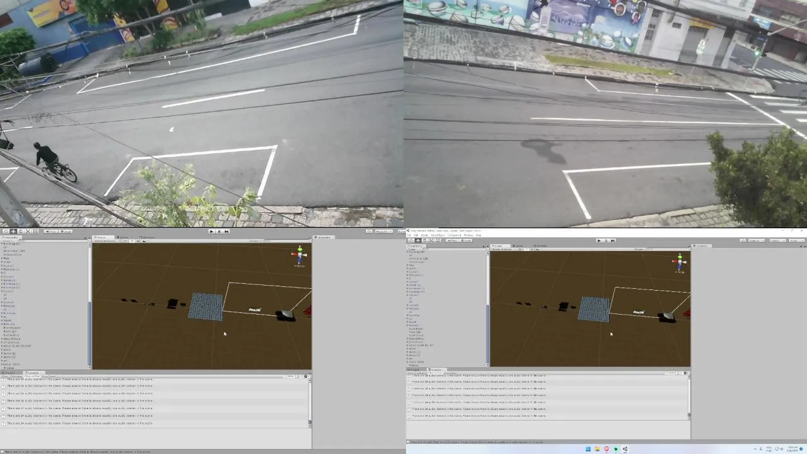Select the Hand tool in right Unity toolbar
Viewport: 807px width, 454px height.
[410, 240]
